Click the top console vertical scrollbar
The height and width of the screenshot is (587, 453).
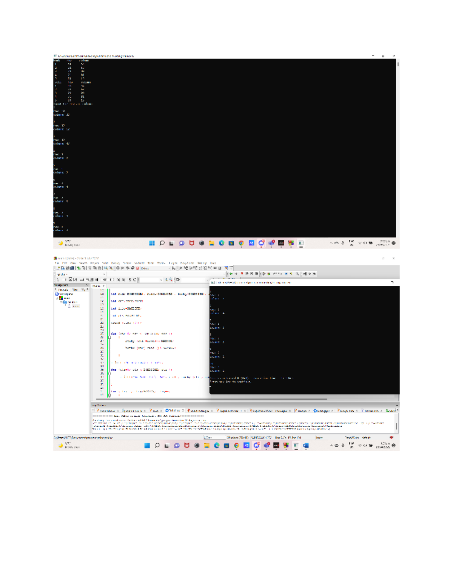tap(398, 65)
